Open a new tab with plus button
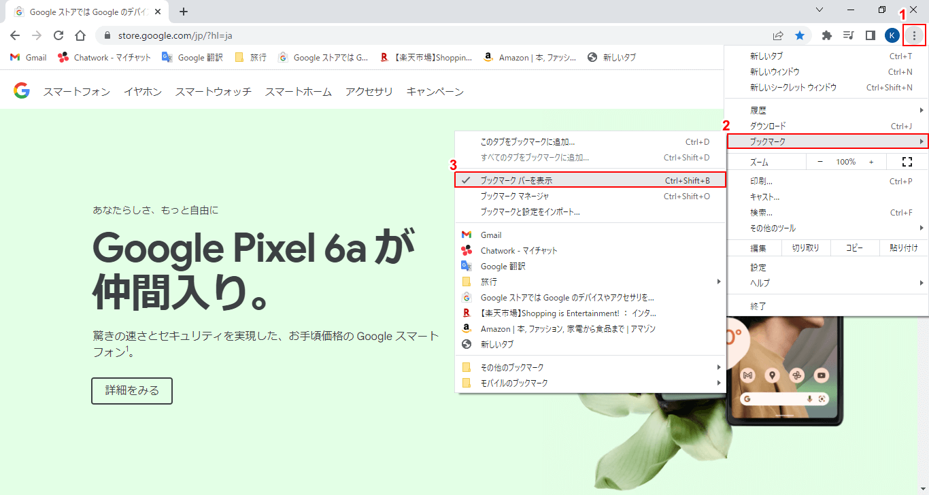 (x=183, y=12)
